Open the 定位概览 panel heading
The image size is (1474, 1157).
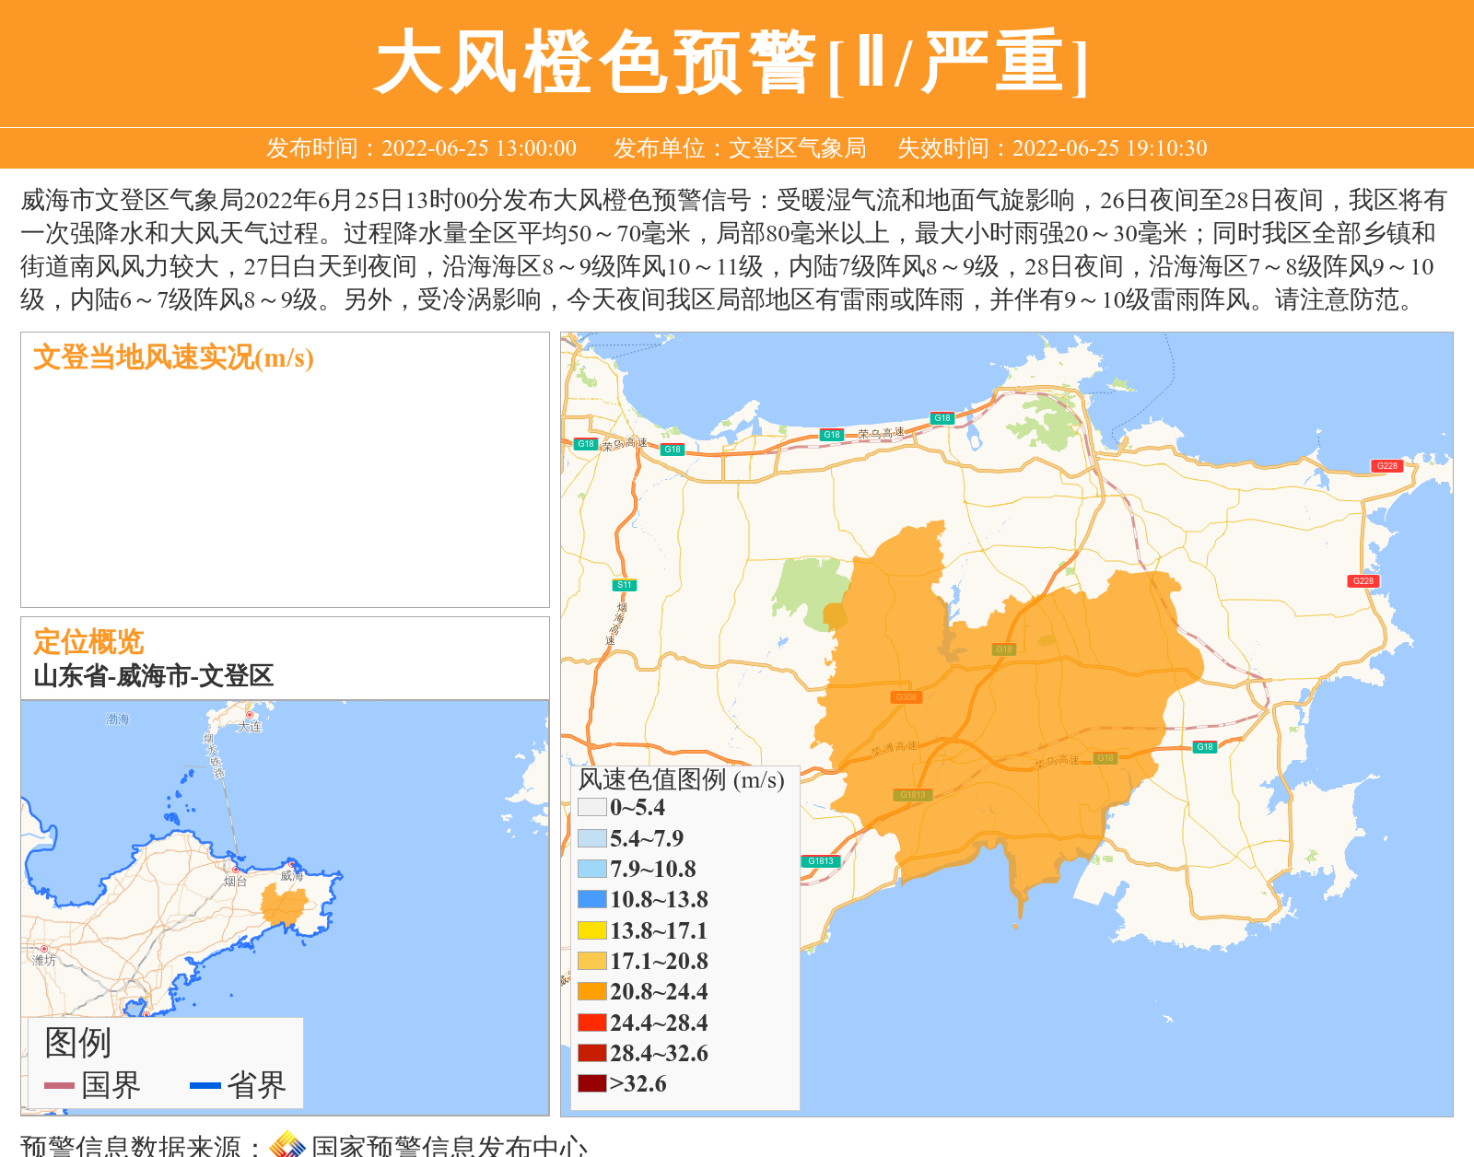tap(88, 641)
